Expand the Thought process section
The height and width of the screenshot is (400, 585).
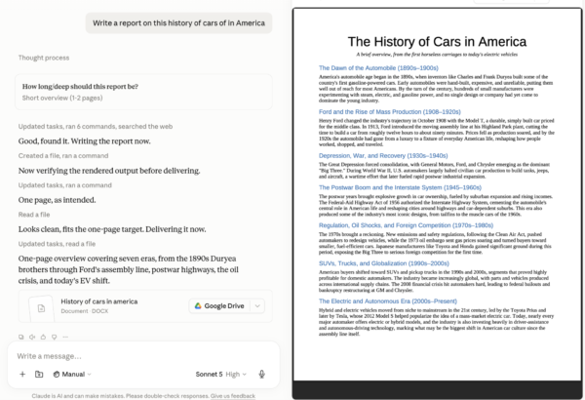pyautogui.click(x=44, y=58)
